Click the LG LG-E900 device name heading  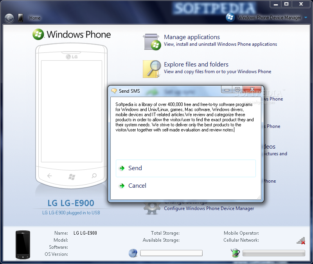[71, 203]
